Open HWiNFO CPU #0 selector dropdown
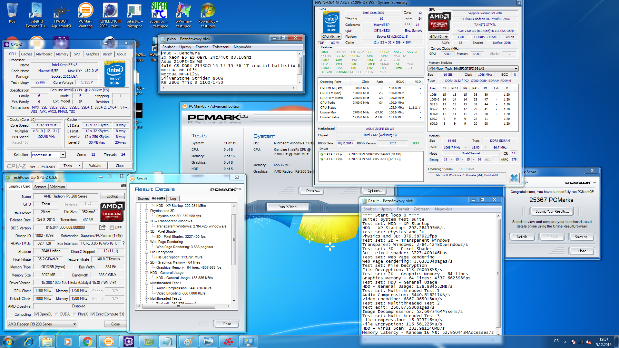Screen dimensions: 619x348 tap(331, 37)
